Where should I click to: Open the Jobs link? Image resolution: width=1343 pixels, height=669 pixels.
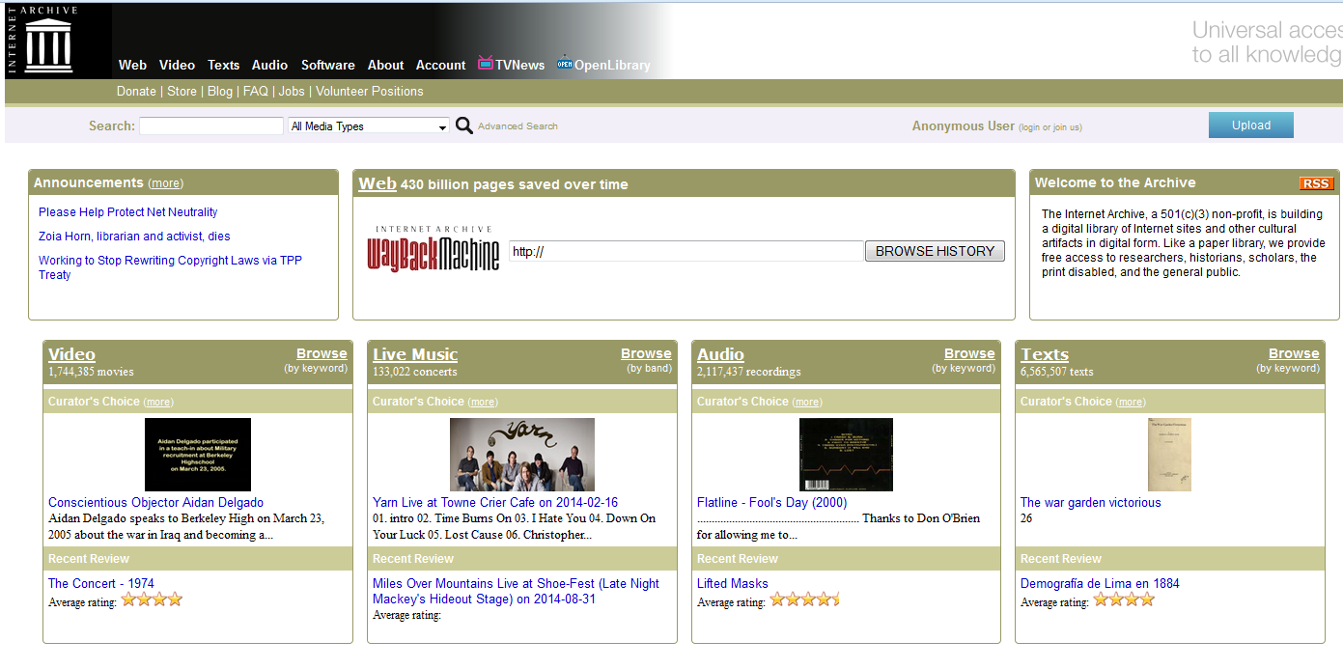[292, 92]
